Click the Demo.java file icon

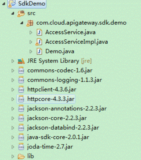[x=39, y=51]
